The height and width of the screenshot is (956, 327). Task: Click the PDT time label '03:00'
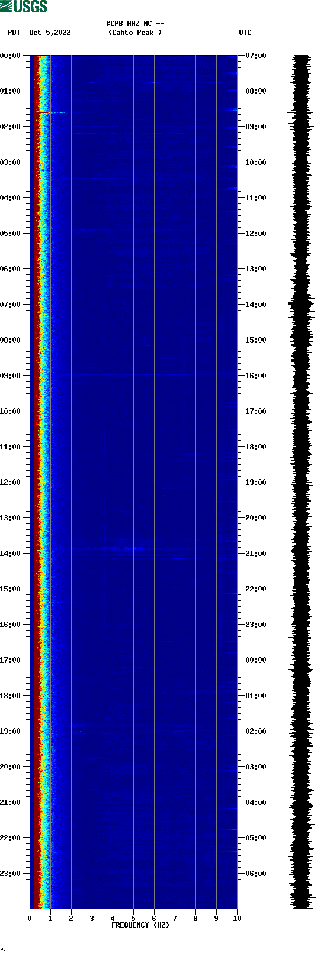tap(10, 162)
